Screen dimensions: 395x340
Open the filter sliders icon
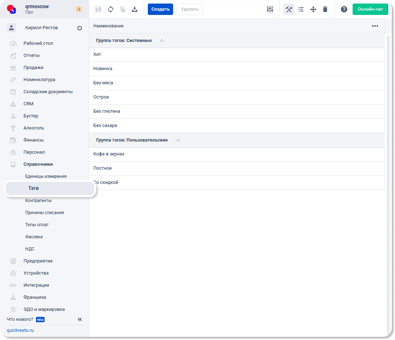coord(270,9)
